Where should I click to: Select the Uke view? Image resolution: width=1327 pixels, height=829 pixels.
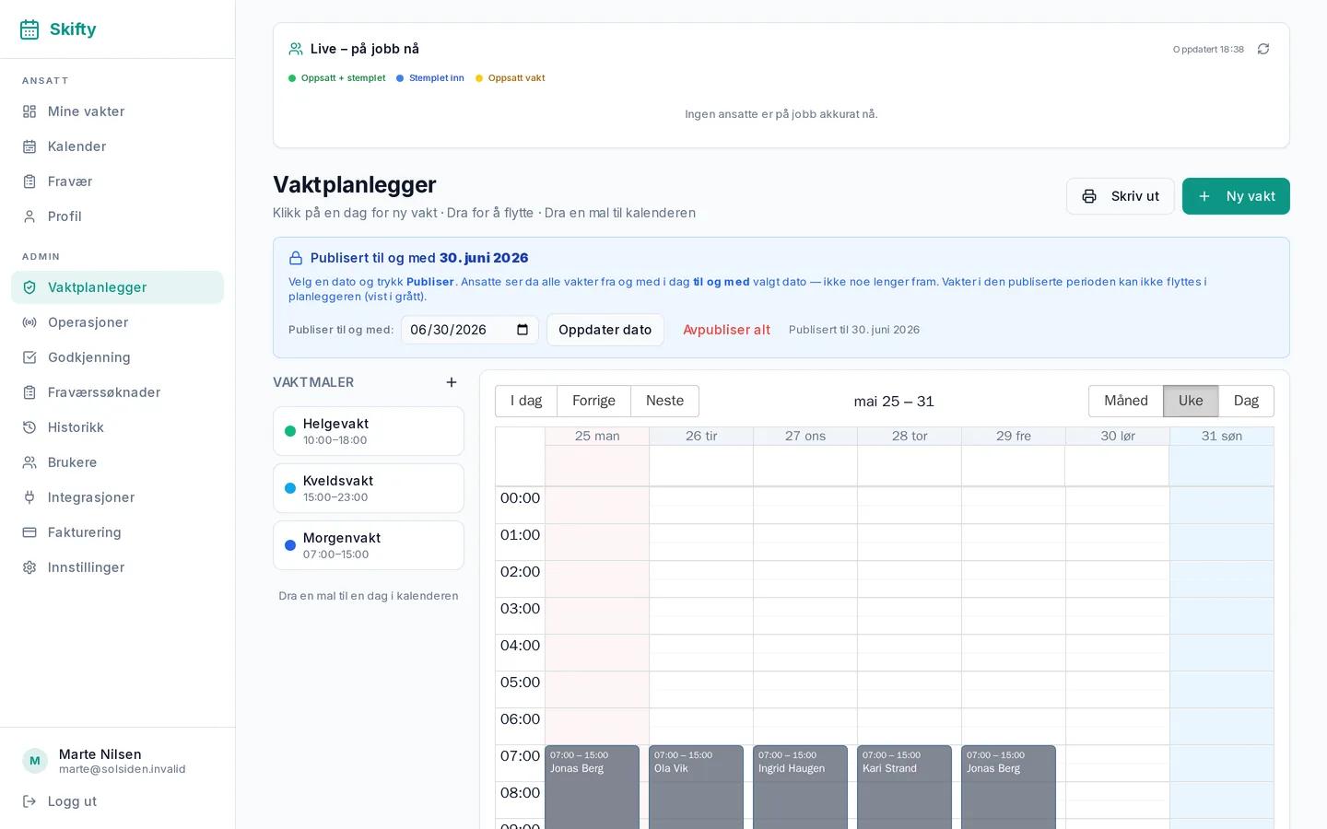[x=1191, y=401]
